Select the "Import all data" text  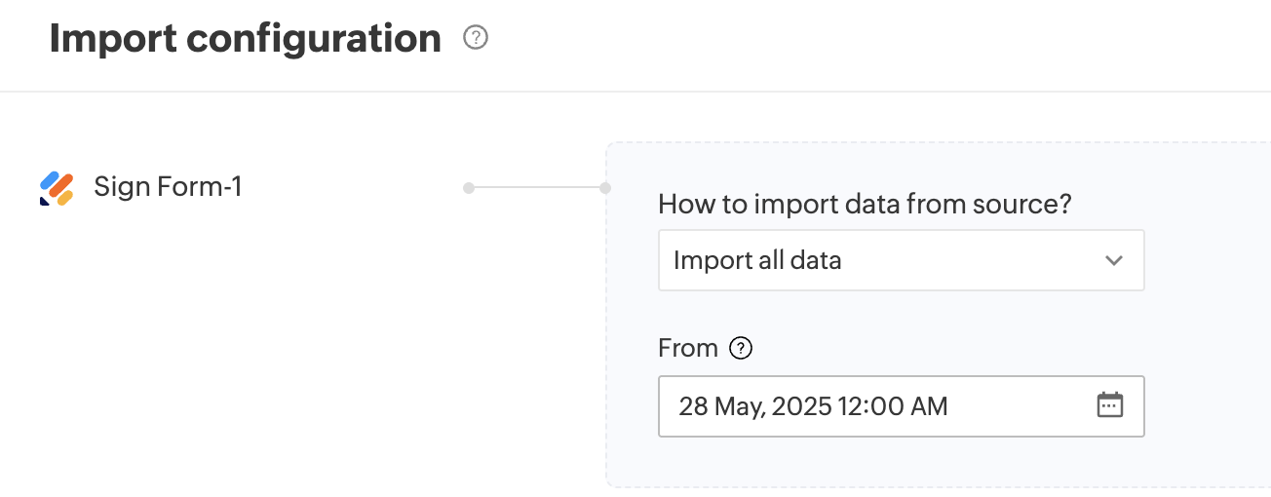tap(757, 261)
